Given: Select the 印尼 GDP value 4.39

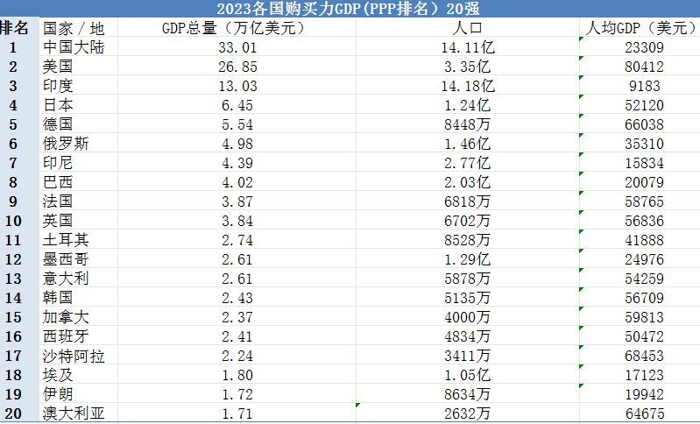Looking at the screenshot, I should [x=236, y=163].
